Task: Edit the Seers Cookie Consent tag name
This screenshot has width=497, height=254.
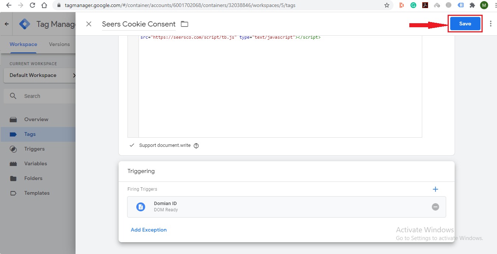Action: [139, 24]
